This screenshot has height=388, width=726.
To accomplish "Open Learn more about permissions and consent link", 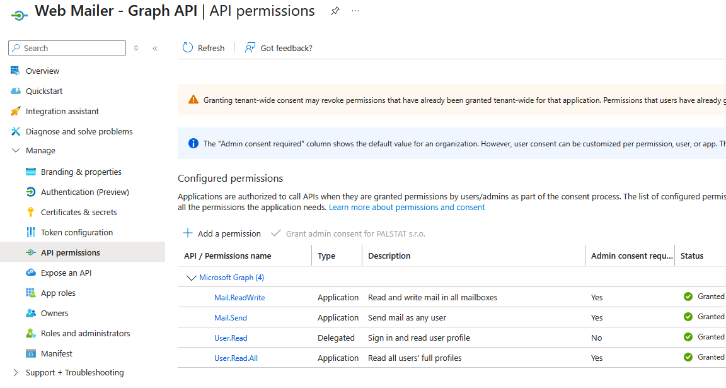I will 406,207.
